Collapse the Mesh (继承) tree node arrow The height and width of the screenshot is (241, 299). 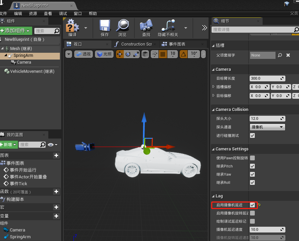point(2,48)
